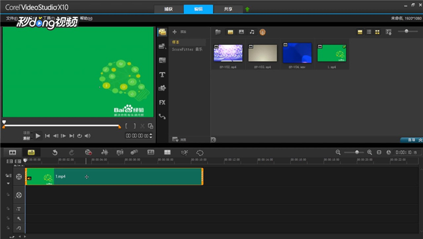Click the preview scrubber bar
The image size is (423, 239).
[x=62, y=126]
